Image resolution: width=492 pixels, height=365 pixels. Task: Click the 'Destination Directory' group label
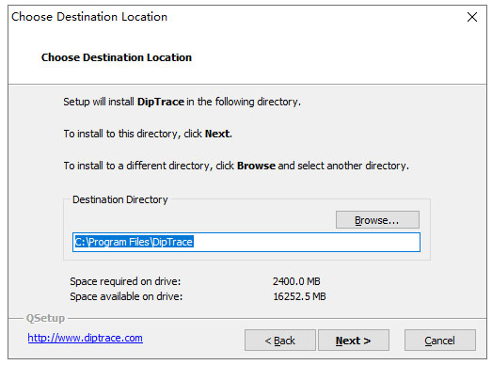(119, 199)
